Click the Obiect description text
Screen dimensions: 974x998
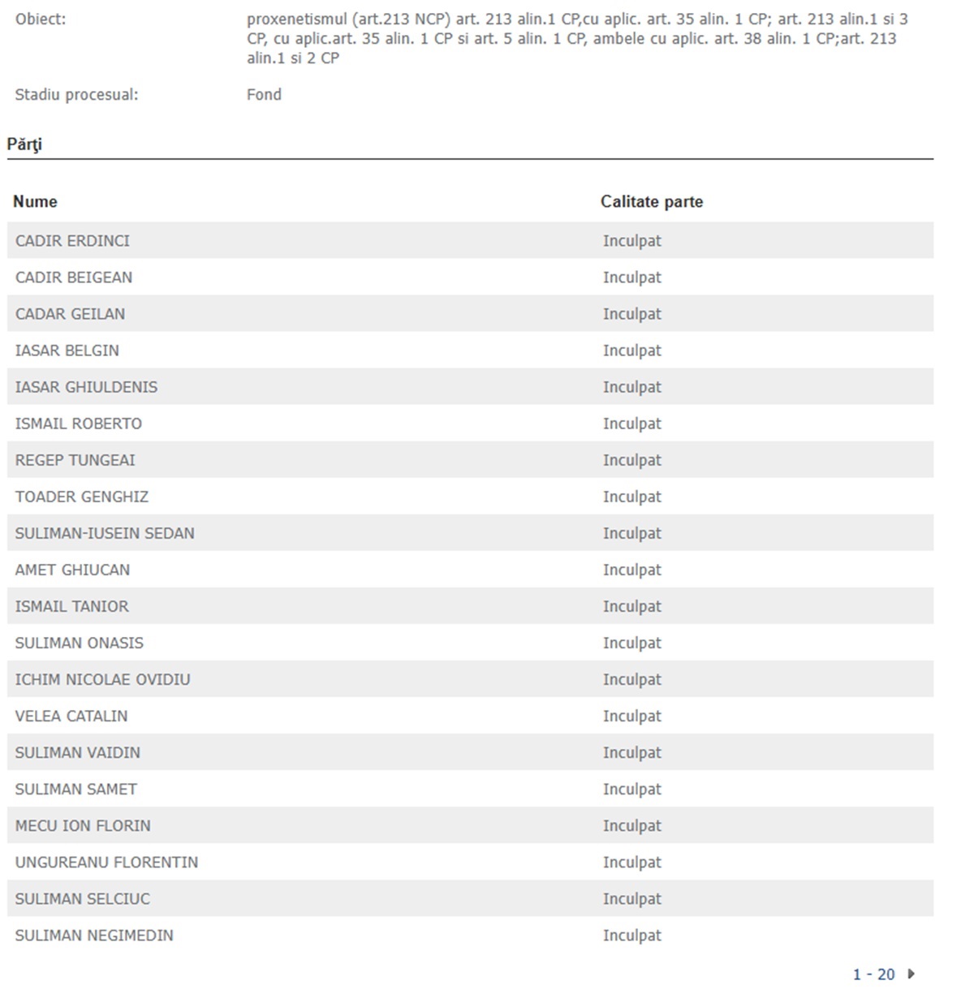pos(577,38)
